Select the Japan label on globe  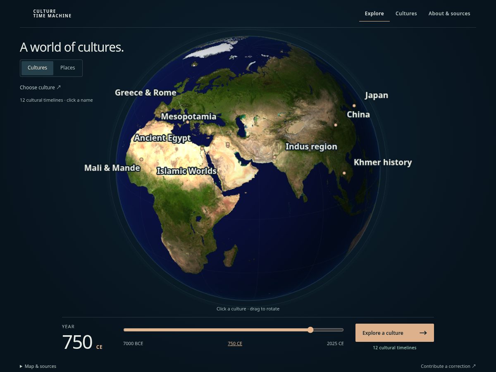[x=377, y=95]
